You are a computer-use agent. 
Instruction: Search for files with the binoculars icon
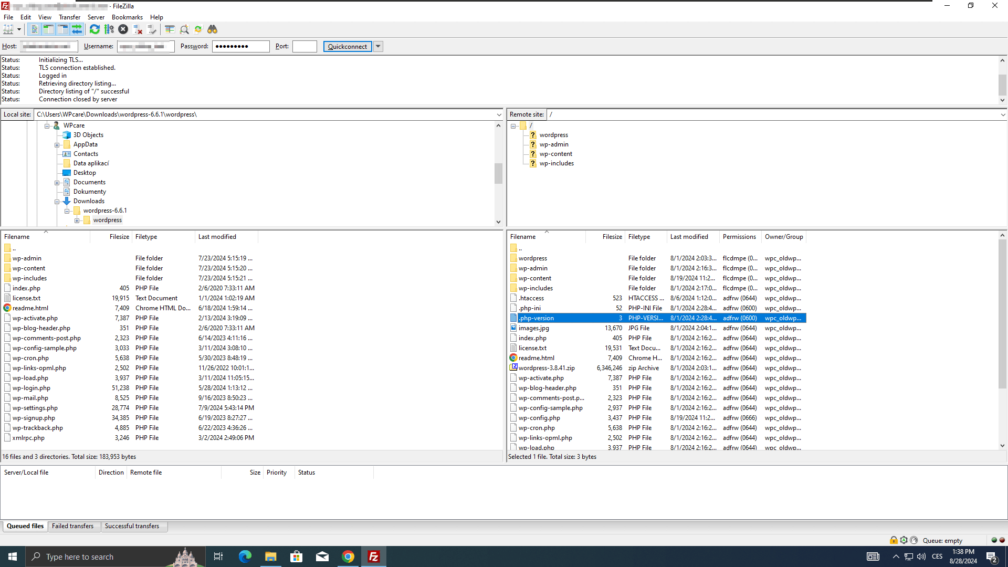point(213,29)
